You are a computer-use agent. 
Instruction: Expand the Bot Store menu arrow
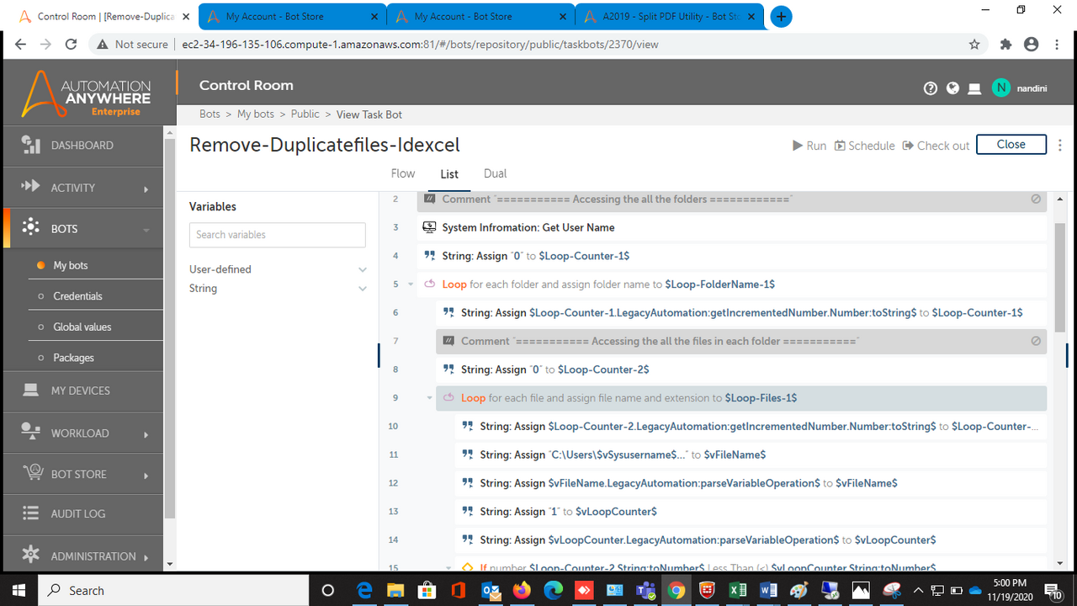146,476
